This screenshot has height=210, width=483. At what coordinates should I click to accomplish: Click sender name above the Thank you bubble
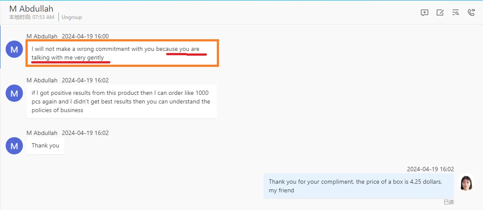(42, 133)
